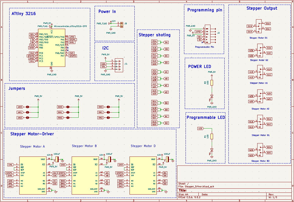
Task: Click the 'STEP3' label next to PA7
Action: click(x=72, y=56)
